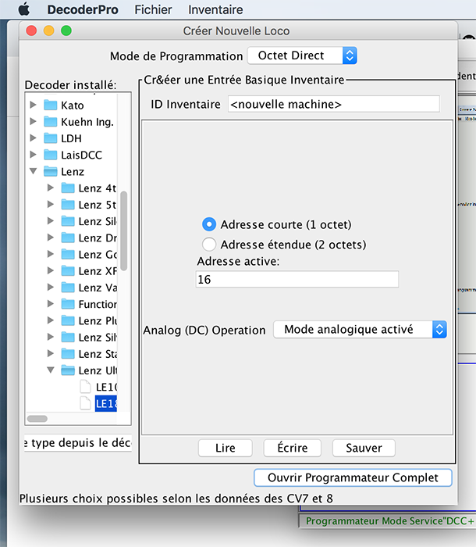476x547 pixels.
Task: Click the decoder tree vertical scrollbar
Action: (124, 231)
